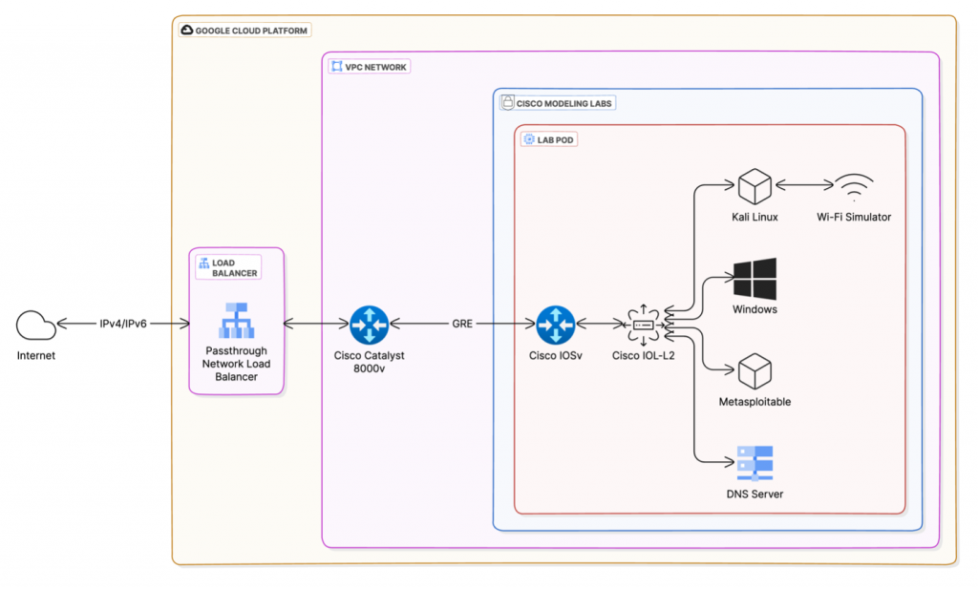This screenshot has width=978, height=589.
Task: Select the Cisco IOL-L2 switch icon
Action: coord(643,325)
